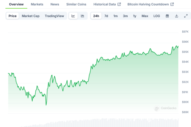Select the 24h time range
This screenshot has height=127, width=191.
coord(96,16)
